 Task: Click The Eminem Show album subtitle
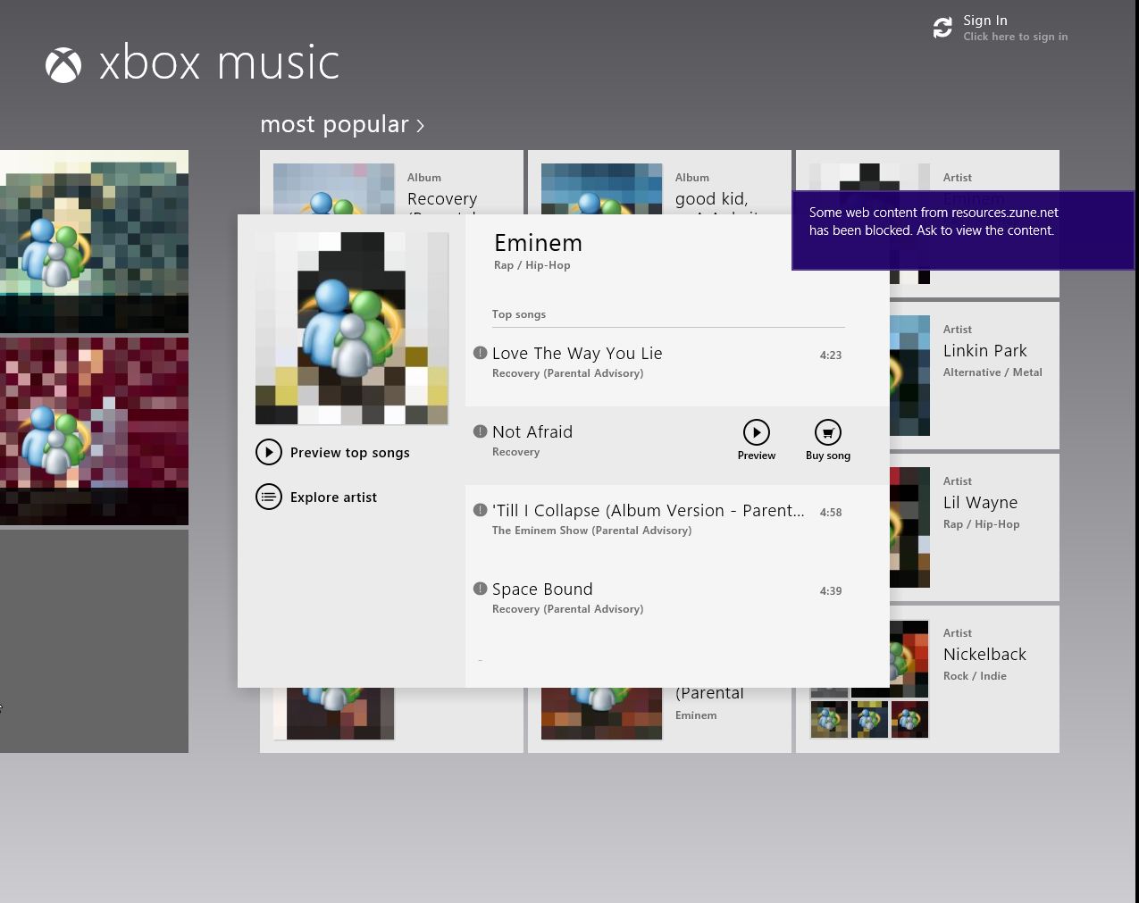[591, 531]
